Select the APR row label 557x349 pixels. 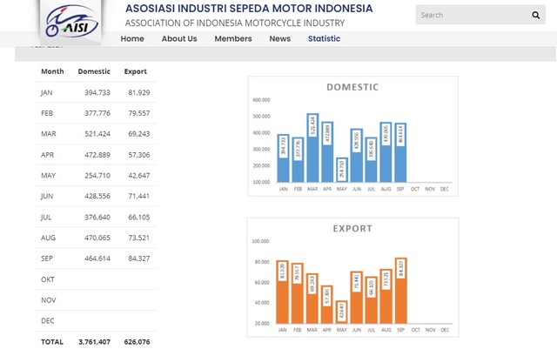48,155
